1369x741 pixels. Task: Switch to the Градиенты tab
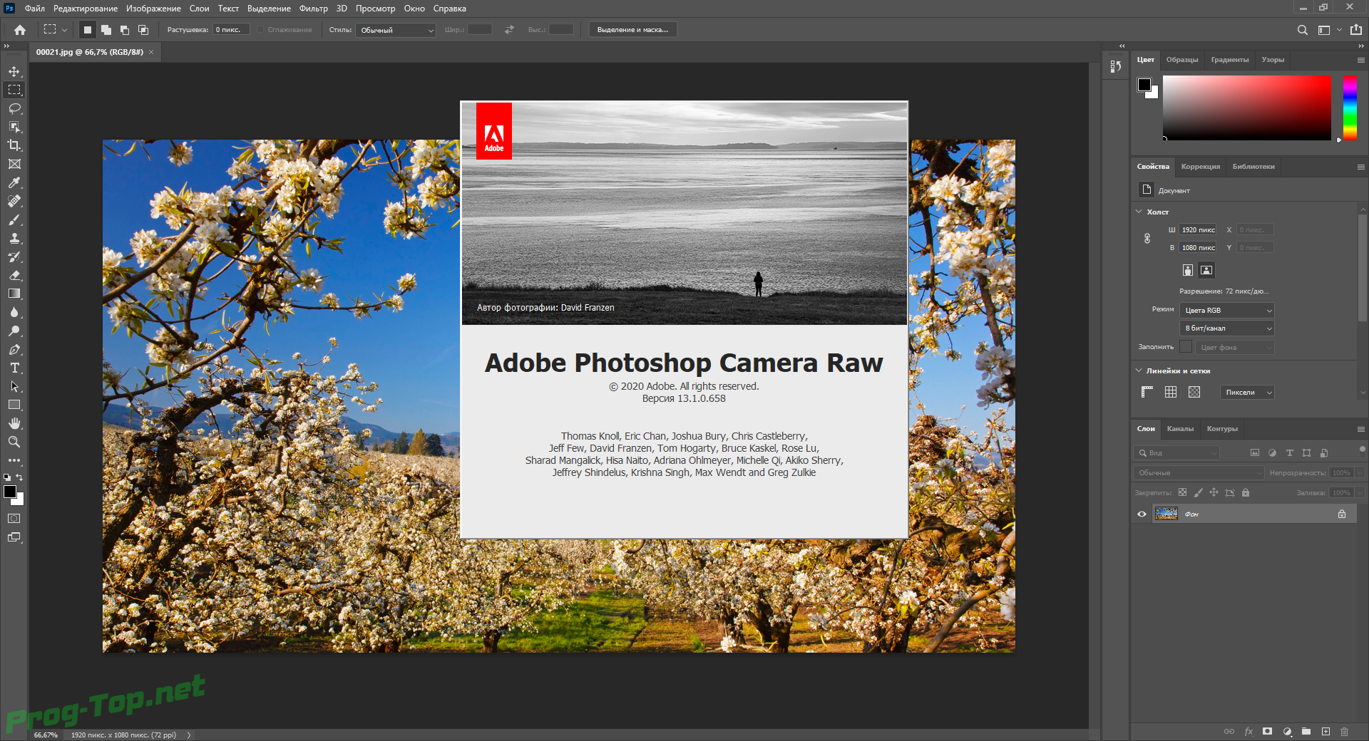coord(1229,60)
